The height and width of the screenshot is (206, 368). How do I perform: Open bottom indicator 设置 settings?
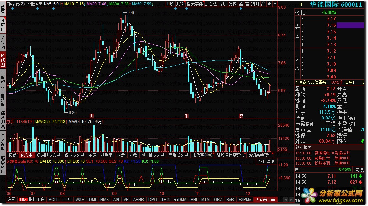11,200
